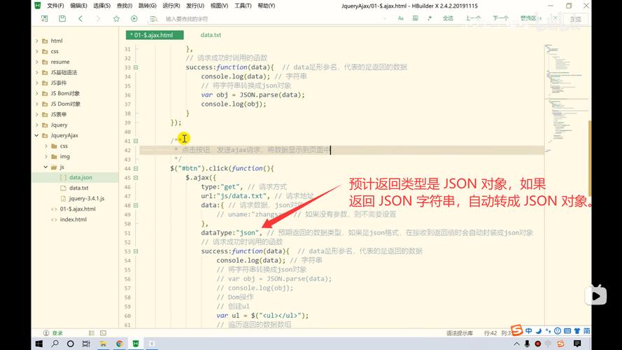Open the 编辑(E) menu
Screen dimensions: 622x350
(78, 6)
